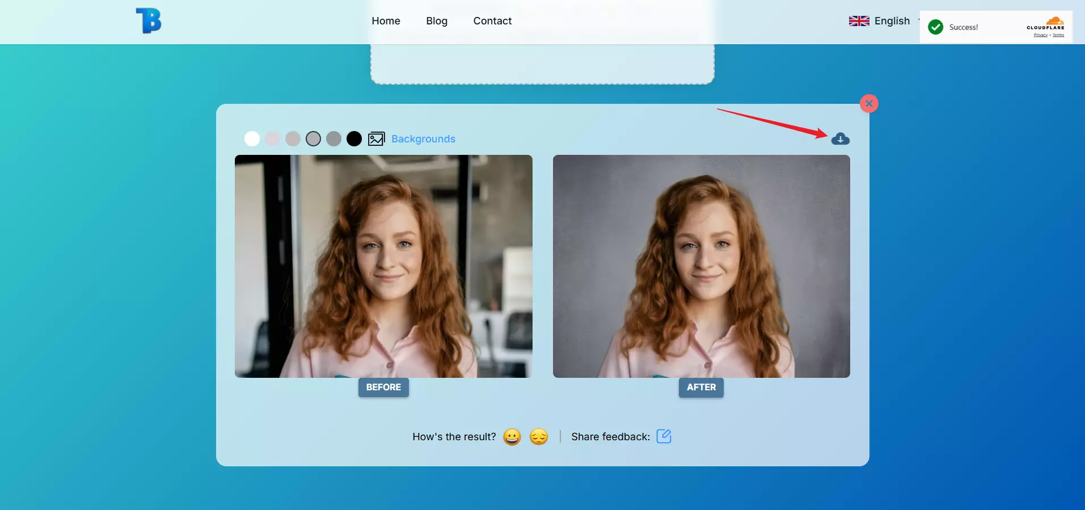Open the Backgrounds link
The image size is (1085, 510).
pos(423,139)
